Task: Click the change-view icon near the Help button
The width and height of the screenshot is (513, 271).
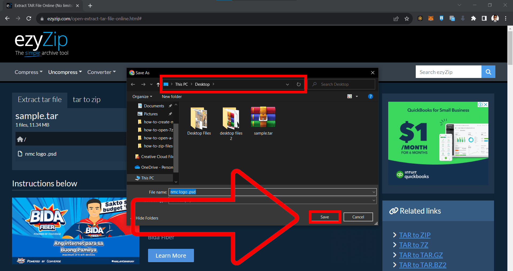Action: [349, 96]
